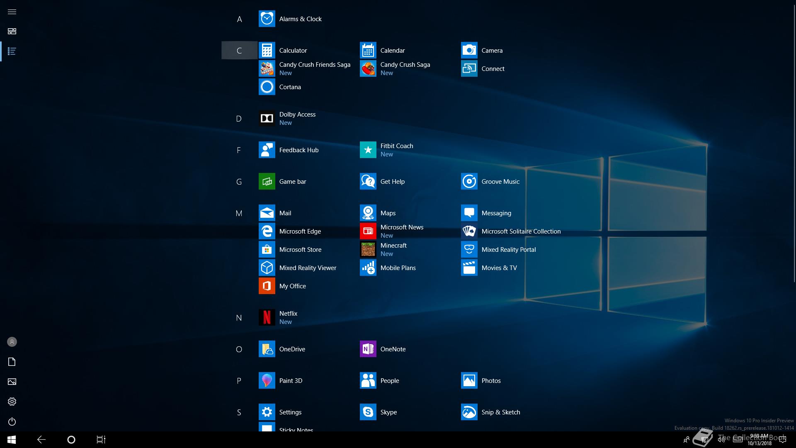Open the OneDrive icon
Screen dimensions: 796x448
coord(267,349)
